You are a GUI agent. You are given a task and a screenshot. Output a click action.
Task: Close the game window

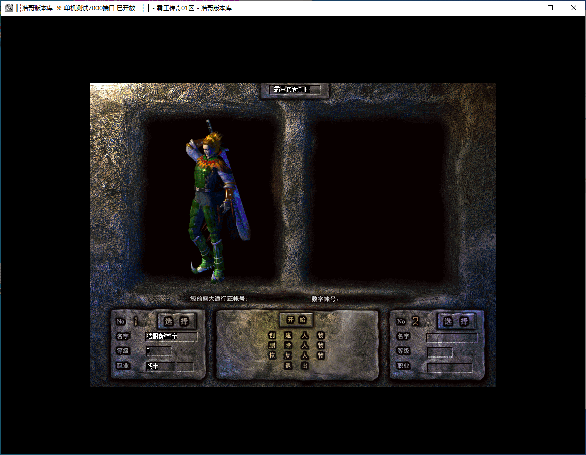tap(574, 8)
